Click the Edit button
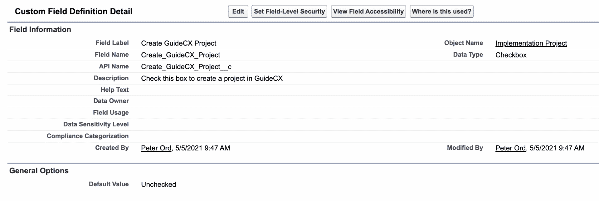Screen dimensions: 599x201 (238, 11)
